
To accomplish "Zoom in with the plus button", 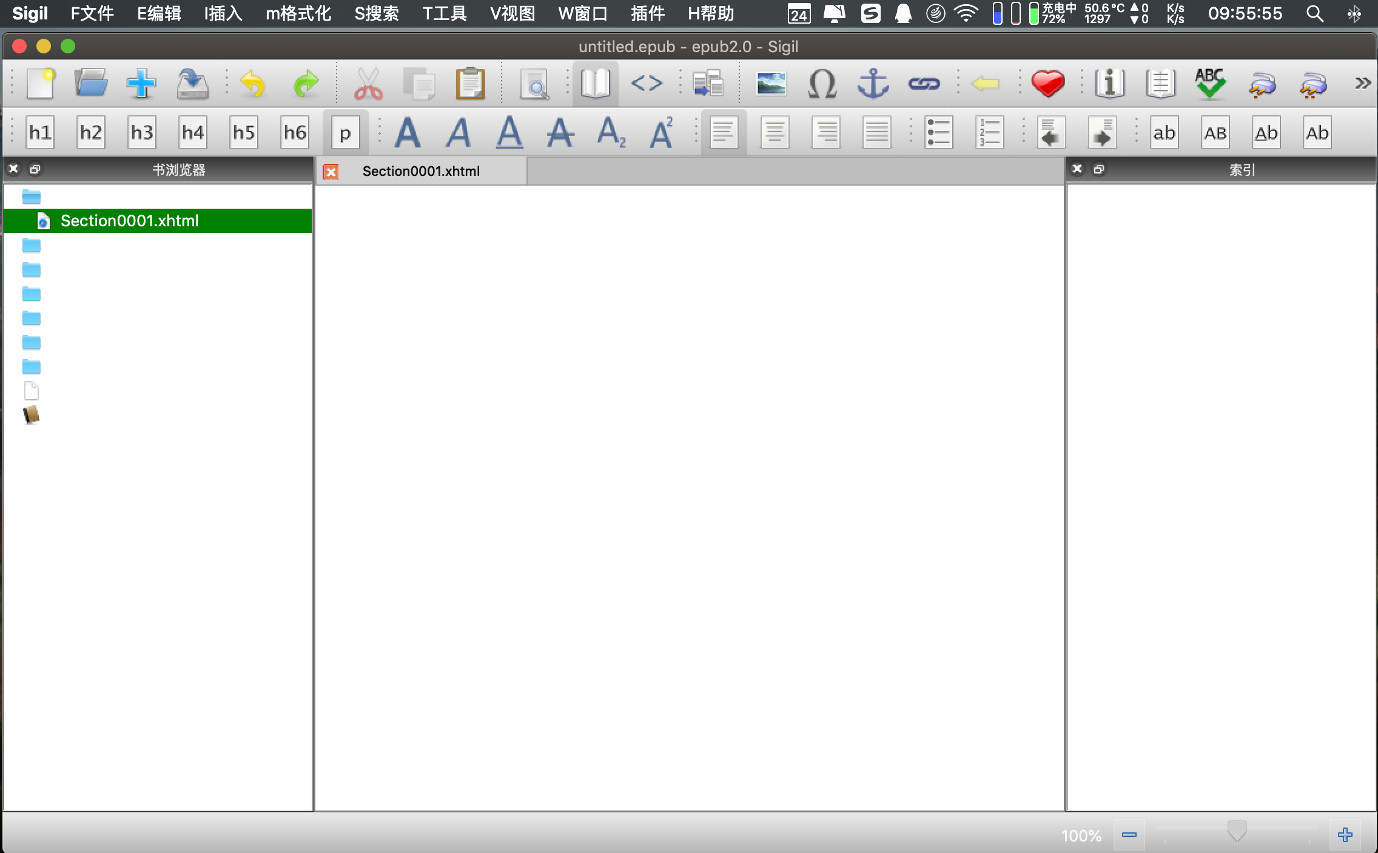I will click(1345, 835).
